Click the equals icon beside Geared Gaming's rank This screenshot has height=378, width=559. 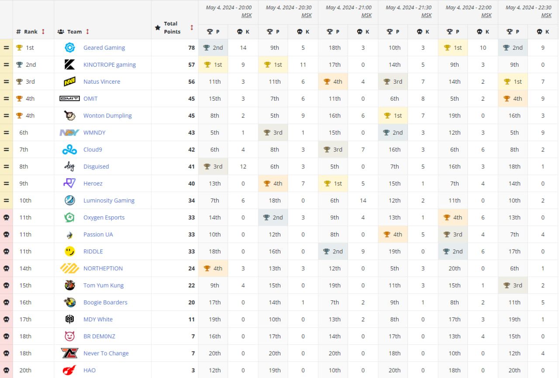6,48
